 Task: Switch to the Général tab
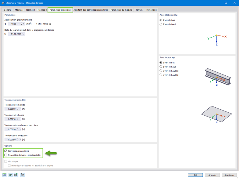click(x=8, y=10)
